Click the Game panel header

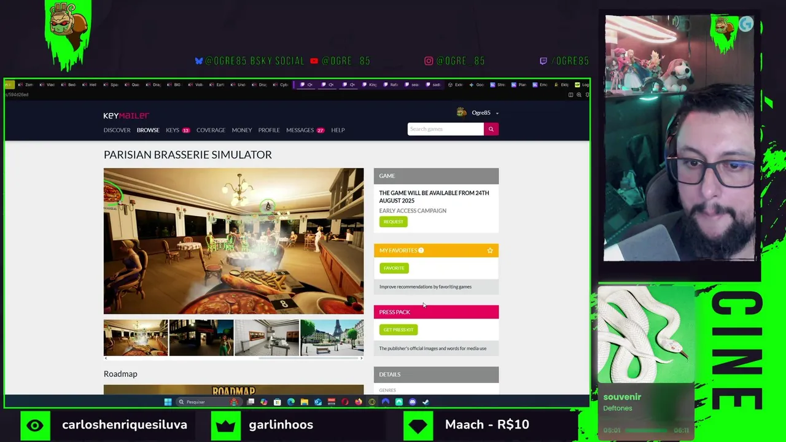436,176
